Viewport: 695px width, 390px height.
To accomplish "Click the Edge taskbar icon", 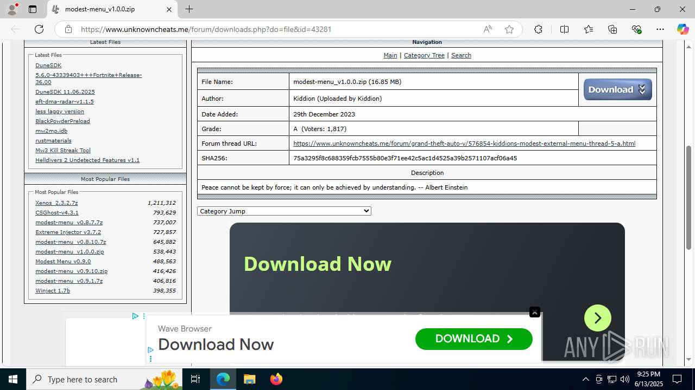I will click(x=223, y=379).
